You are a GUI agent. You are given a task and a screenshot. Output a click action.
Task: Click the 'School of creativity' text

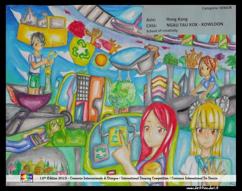162,31
